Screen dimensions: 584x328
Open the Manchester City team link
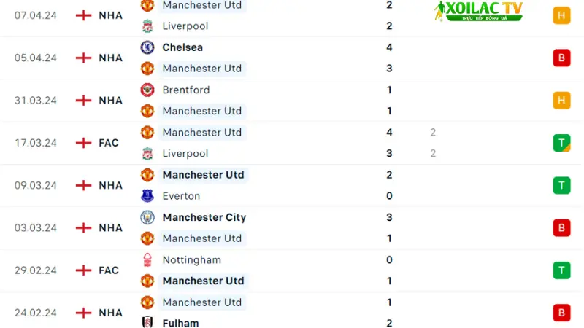[x=204, y=217]
